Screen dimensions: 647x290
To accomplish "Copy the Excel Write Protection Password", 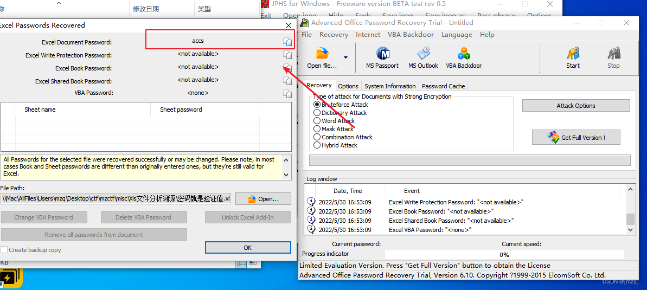I will click(287, 54).
